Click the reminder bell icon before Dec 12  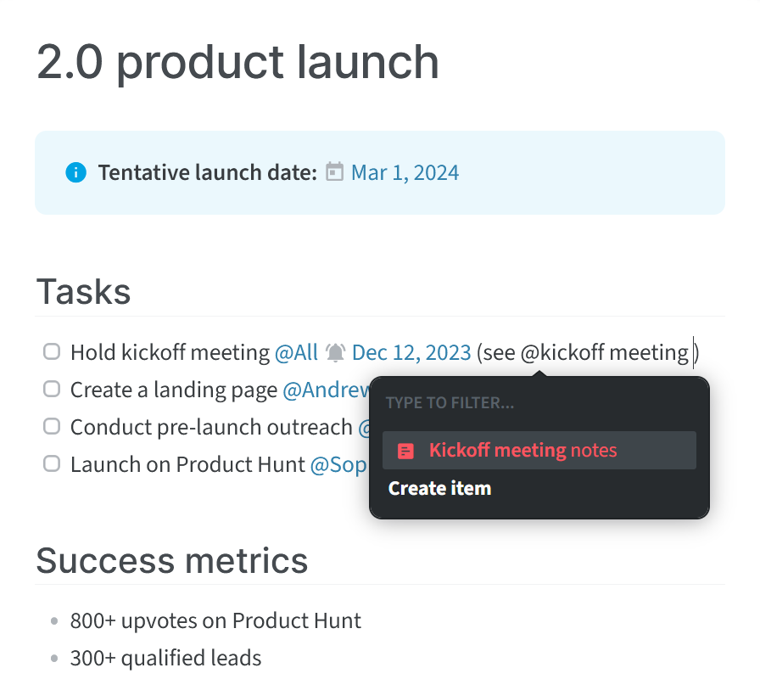click(335, 352)
